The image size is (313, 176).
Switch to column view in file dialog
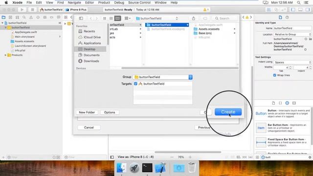(x=117, y=19)
